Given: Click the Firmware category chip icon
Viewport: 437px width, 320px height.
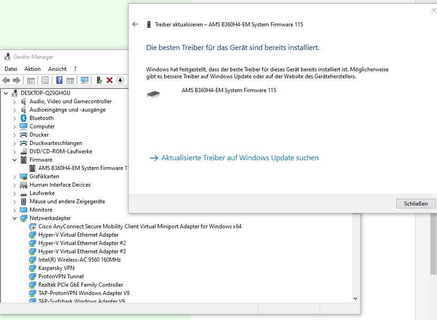Looking at the screenshot, I should (x=24, y=160).
